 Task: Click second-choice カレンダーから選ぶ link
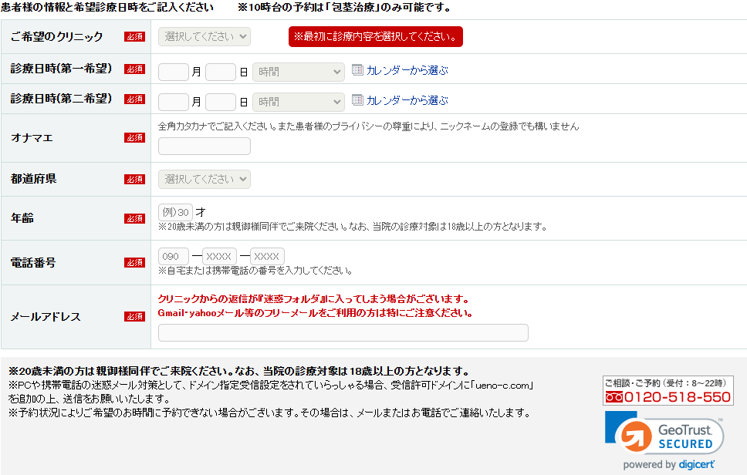click(407, 100)
